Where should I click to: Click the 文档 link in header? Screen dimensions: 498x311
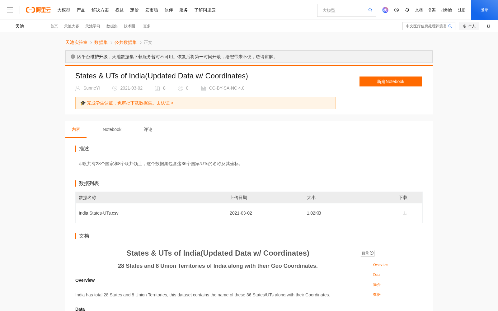pyautogui.click(x=419, y=10)
